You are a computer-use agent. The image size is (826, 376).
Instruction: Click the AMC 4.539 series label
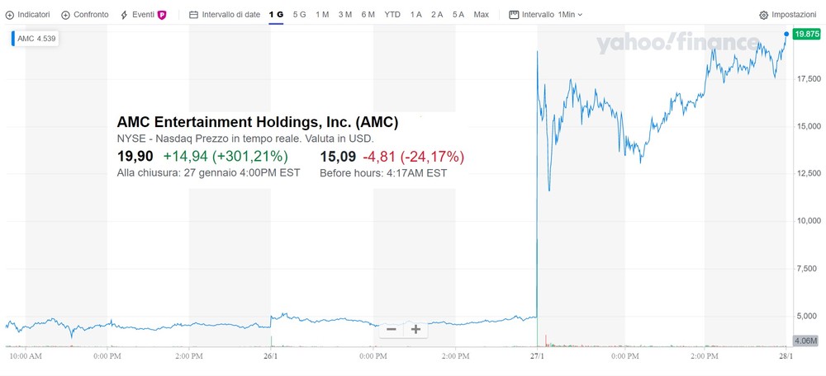click(36, 39)
